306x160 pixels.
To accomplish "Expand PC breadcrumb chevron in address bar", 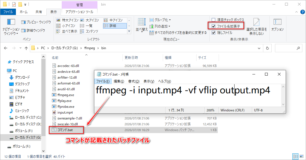I will tap(48, 48).
